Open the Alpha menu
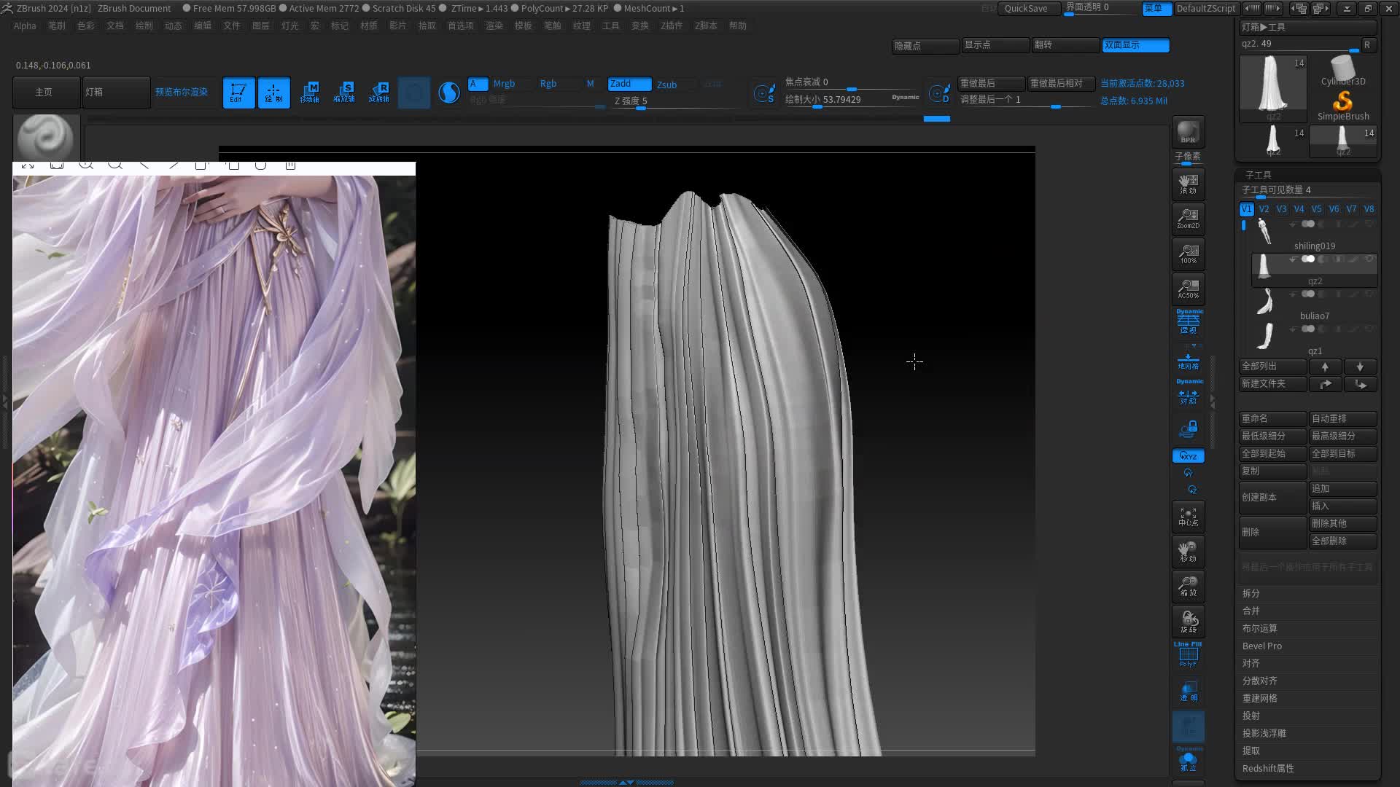 (25, 26)
